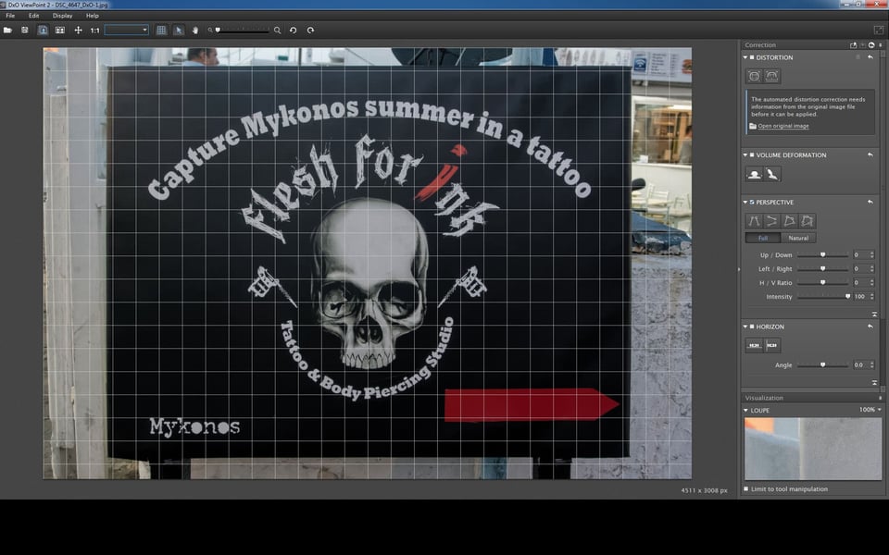Reset the Distortion settings
Image resolution: width=889 pixels, height=555 pixels.
870,57
